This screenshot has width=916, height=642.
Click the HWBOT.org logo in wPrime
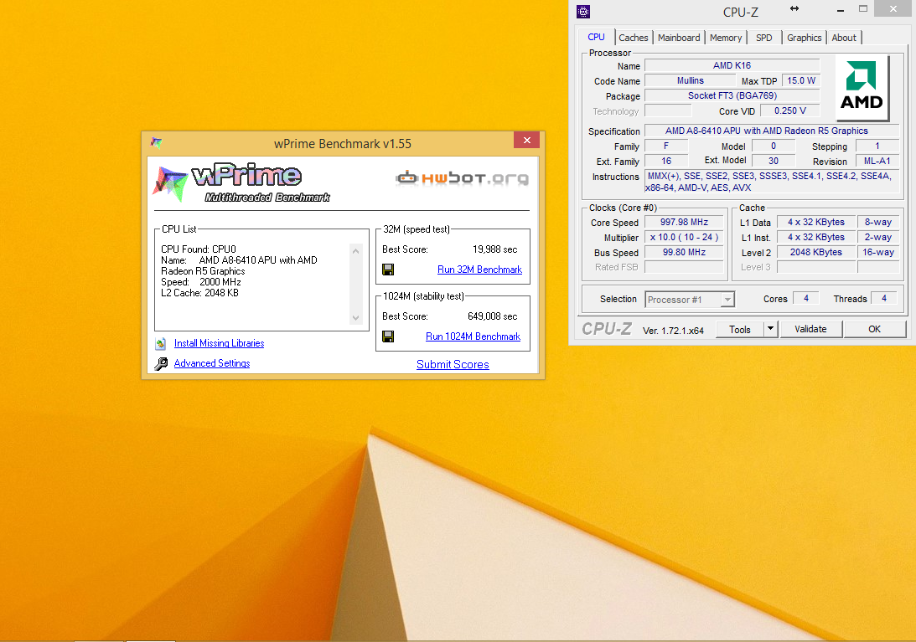[x=462, y=178]
